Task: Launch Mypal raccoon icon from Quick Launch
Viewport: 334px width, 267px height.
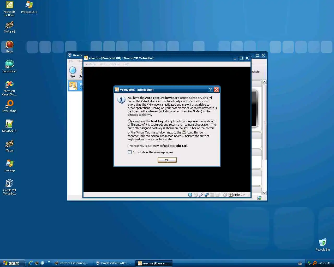Action: [x=37, y=263]
